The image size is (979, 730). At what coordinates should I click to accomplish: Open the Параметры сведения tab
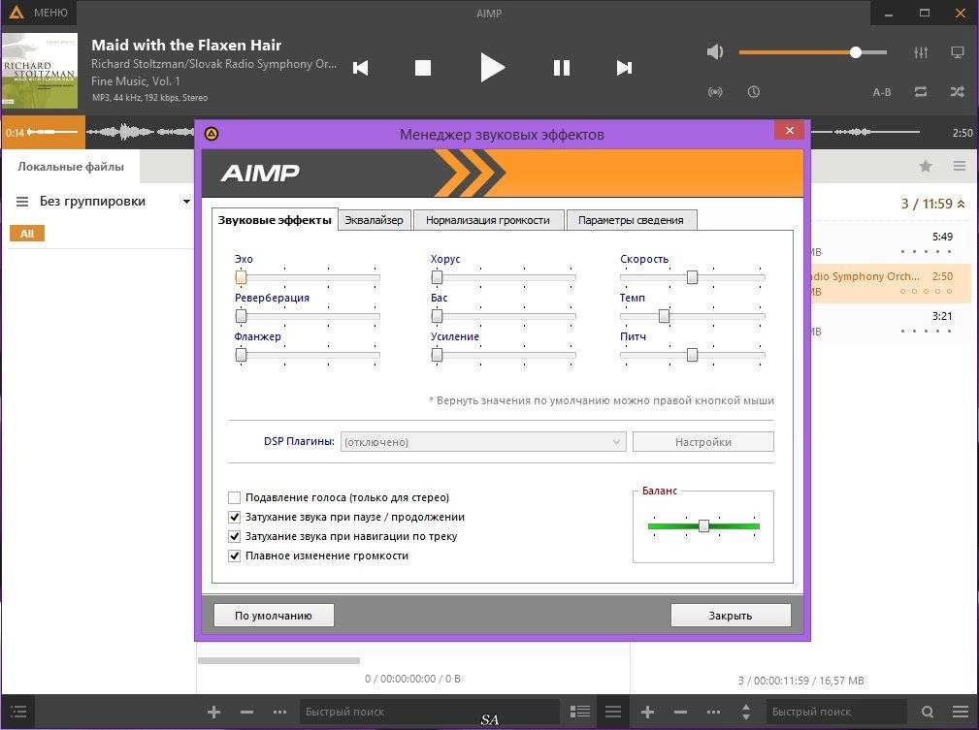tap(632, 220)
